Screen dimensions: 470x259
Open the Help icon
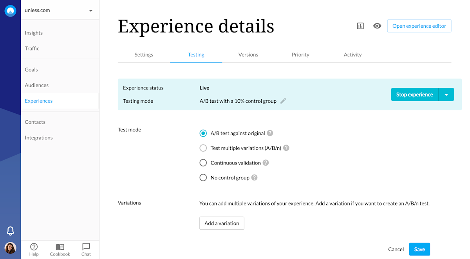click(x=34, y=249)
